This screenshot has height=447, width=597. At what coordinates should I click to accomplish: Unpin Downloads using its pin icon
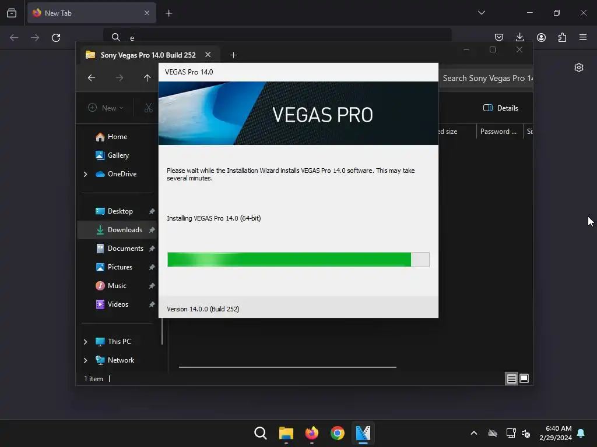[152, 230]
